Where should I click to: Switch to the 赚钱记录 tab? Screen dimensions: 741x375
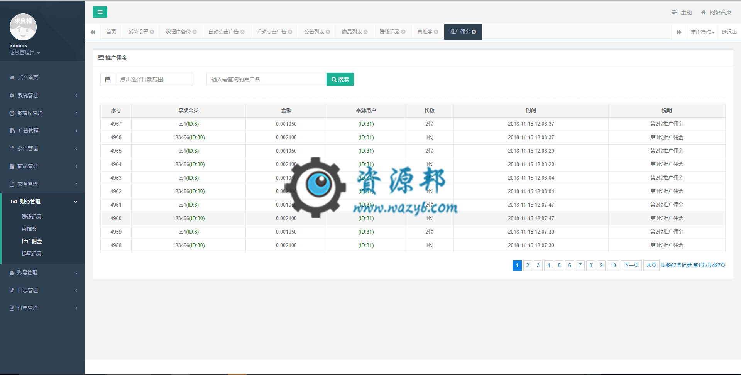[389, 32]
